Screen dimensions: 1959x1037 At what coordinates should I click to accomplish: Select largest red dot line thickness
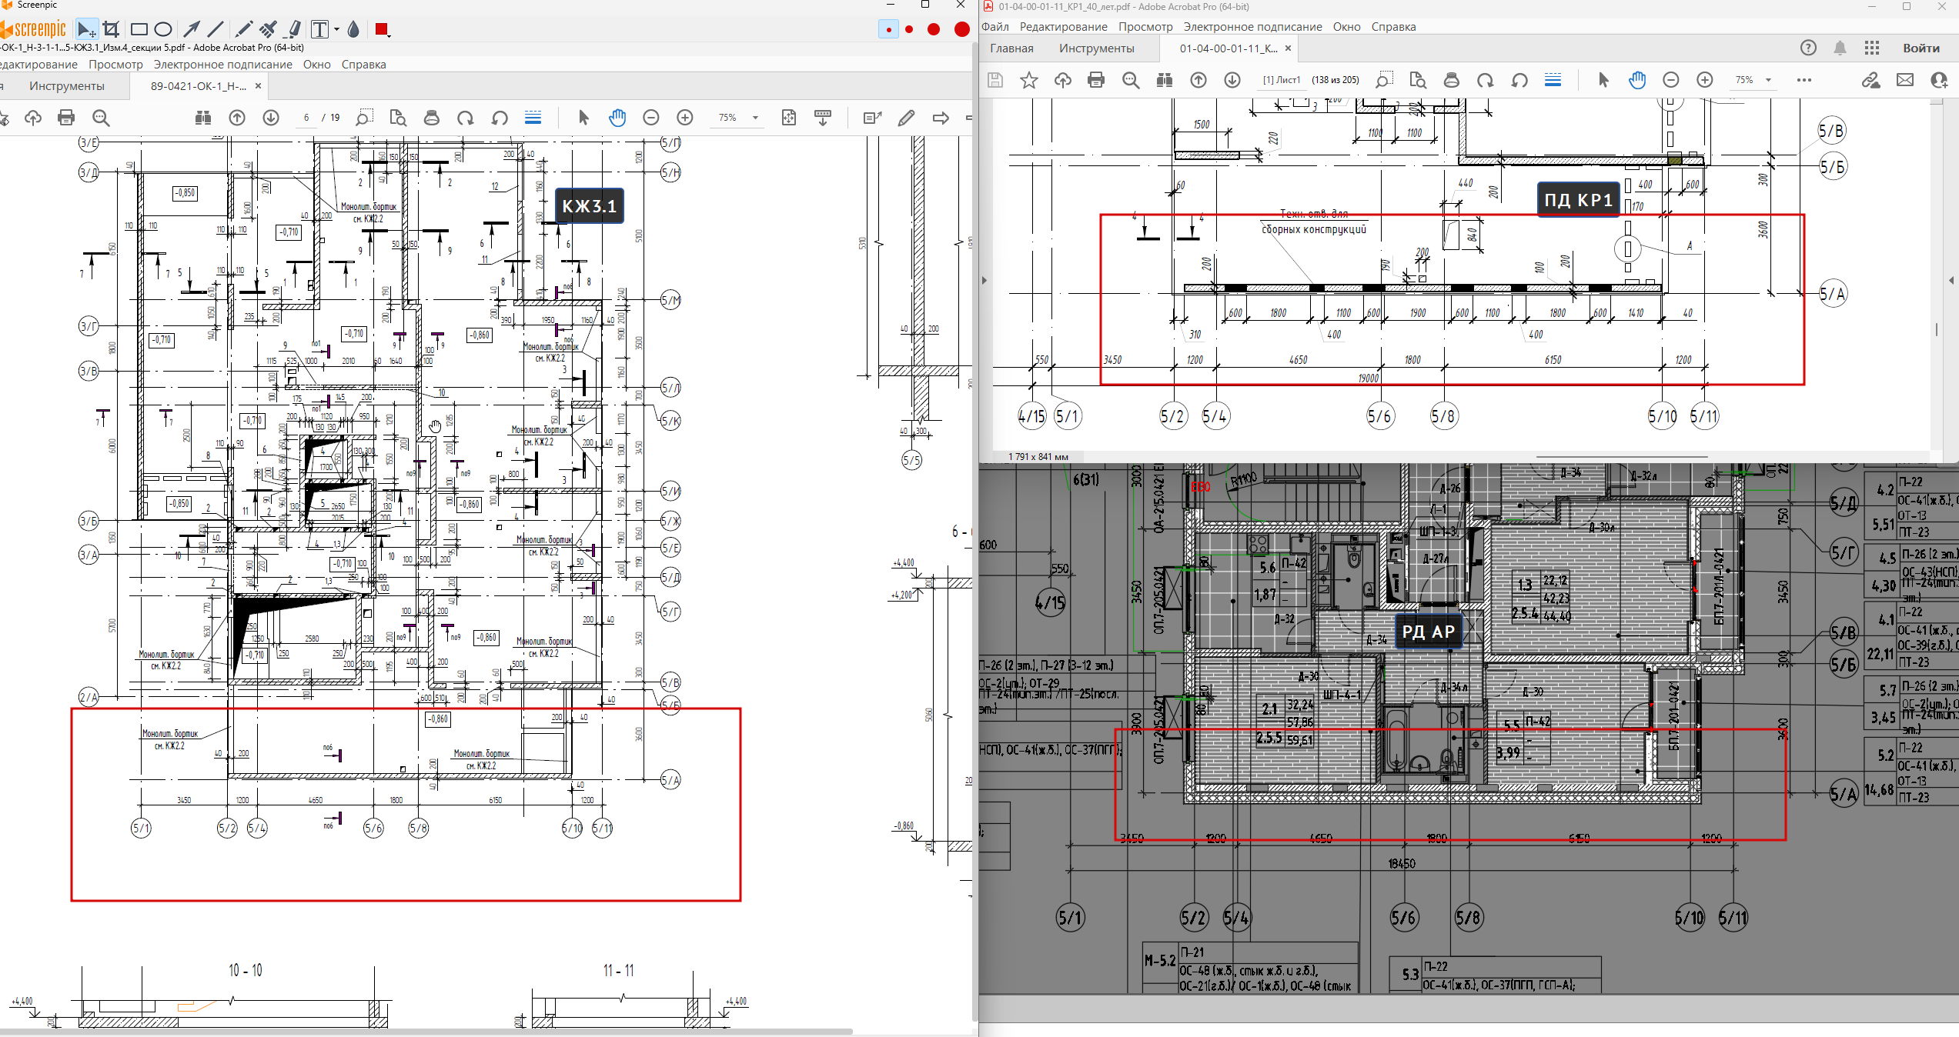pos(961,30)
